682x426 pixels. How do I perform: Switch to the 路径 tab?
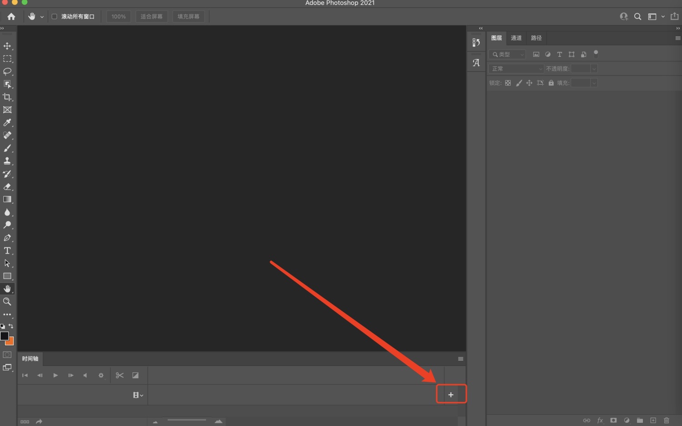tap(536, 38)
